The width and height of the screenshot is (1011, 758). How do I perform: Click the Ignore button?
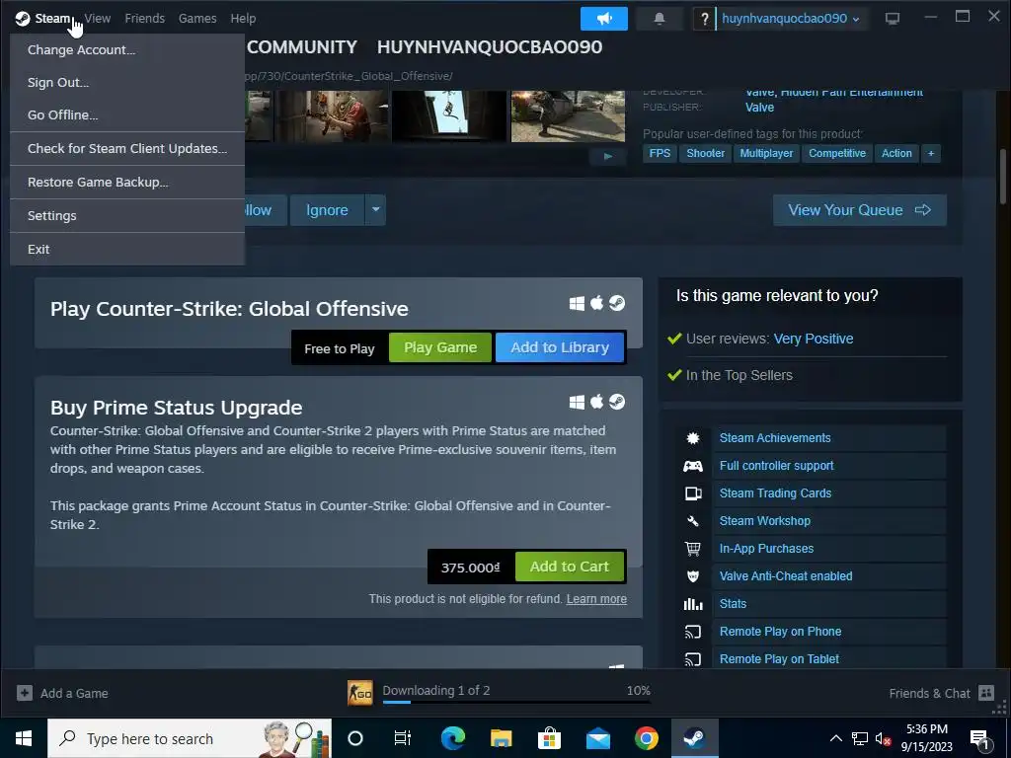pyautogui.click(x=327, y=210)
